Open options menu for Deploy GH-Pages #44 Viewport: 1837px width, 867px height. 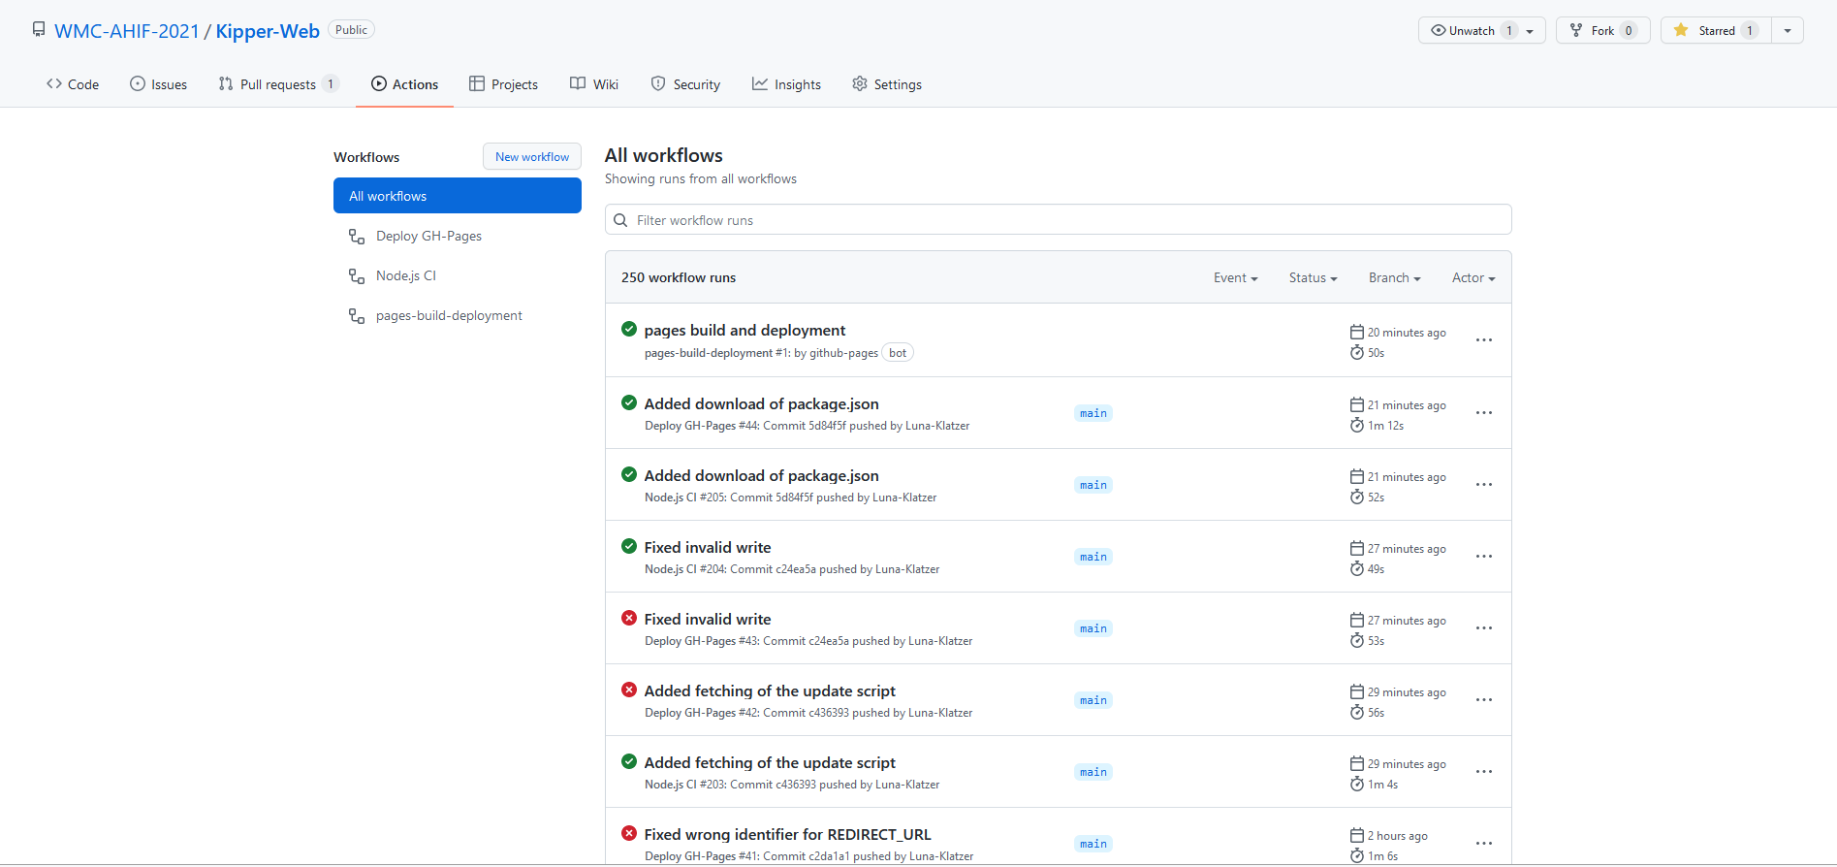[x=1483, y=412]
